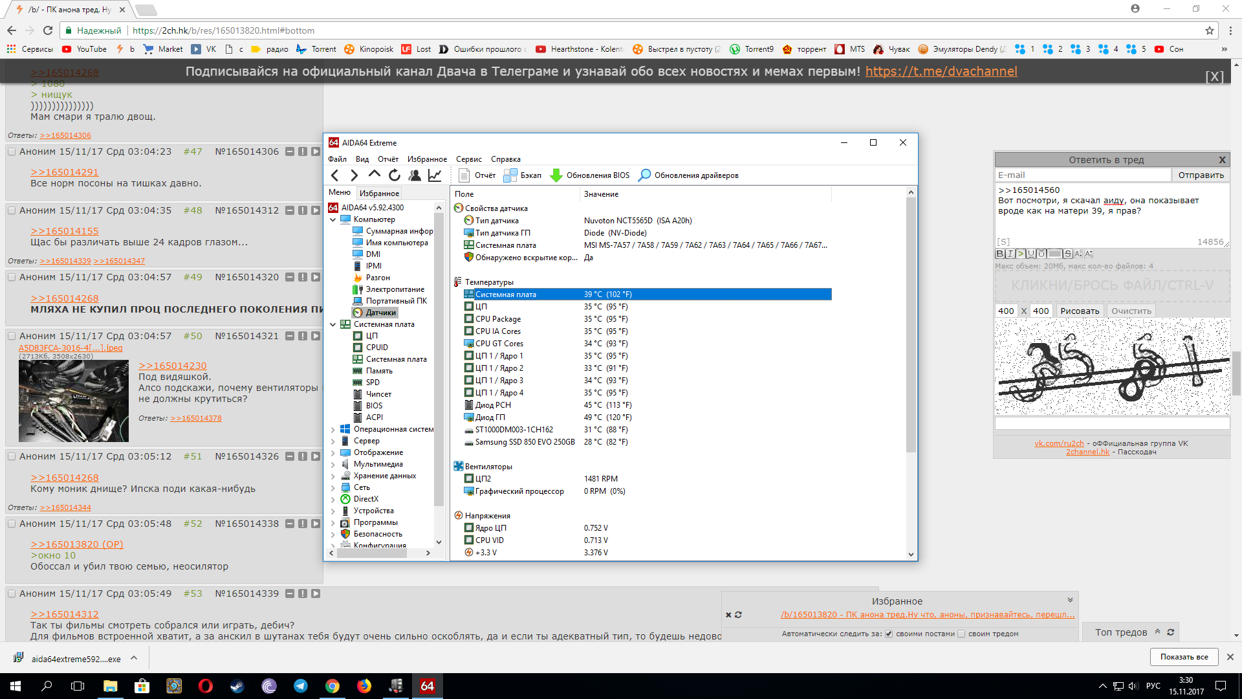Check the checkbox of post №165014338
Viewport: 1242px width, 699px height.
[x=12, y=524]
